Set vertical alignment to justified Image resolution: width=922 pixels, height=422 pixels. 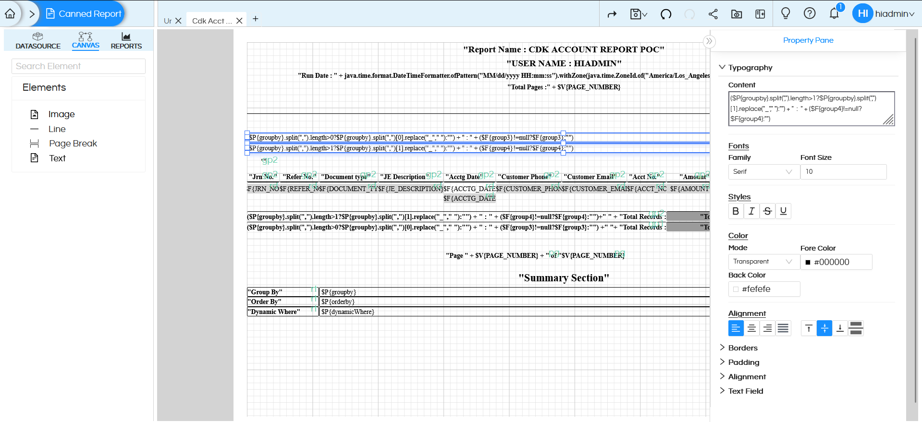tap(856, 328)
